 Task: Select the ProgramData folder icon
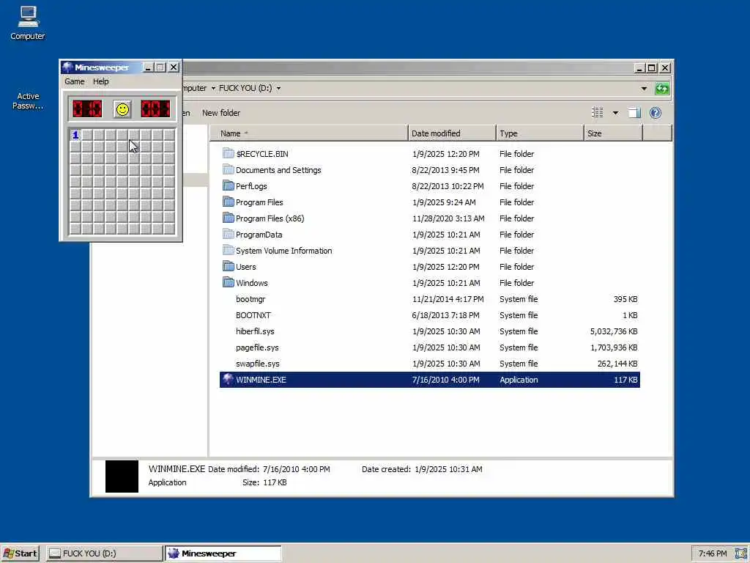tap(229, 235)
